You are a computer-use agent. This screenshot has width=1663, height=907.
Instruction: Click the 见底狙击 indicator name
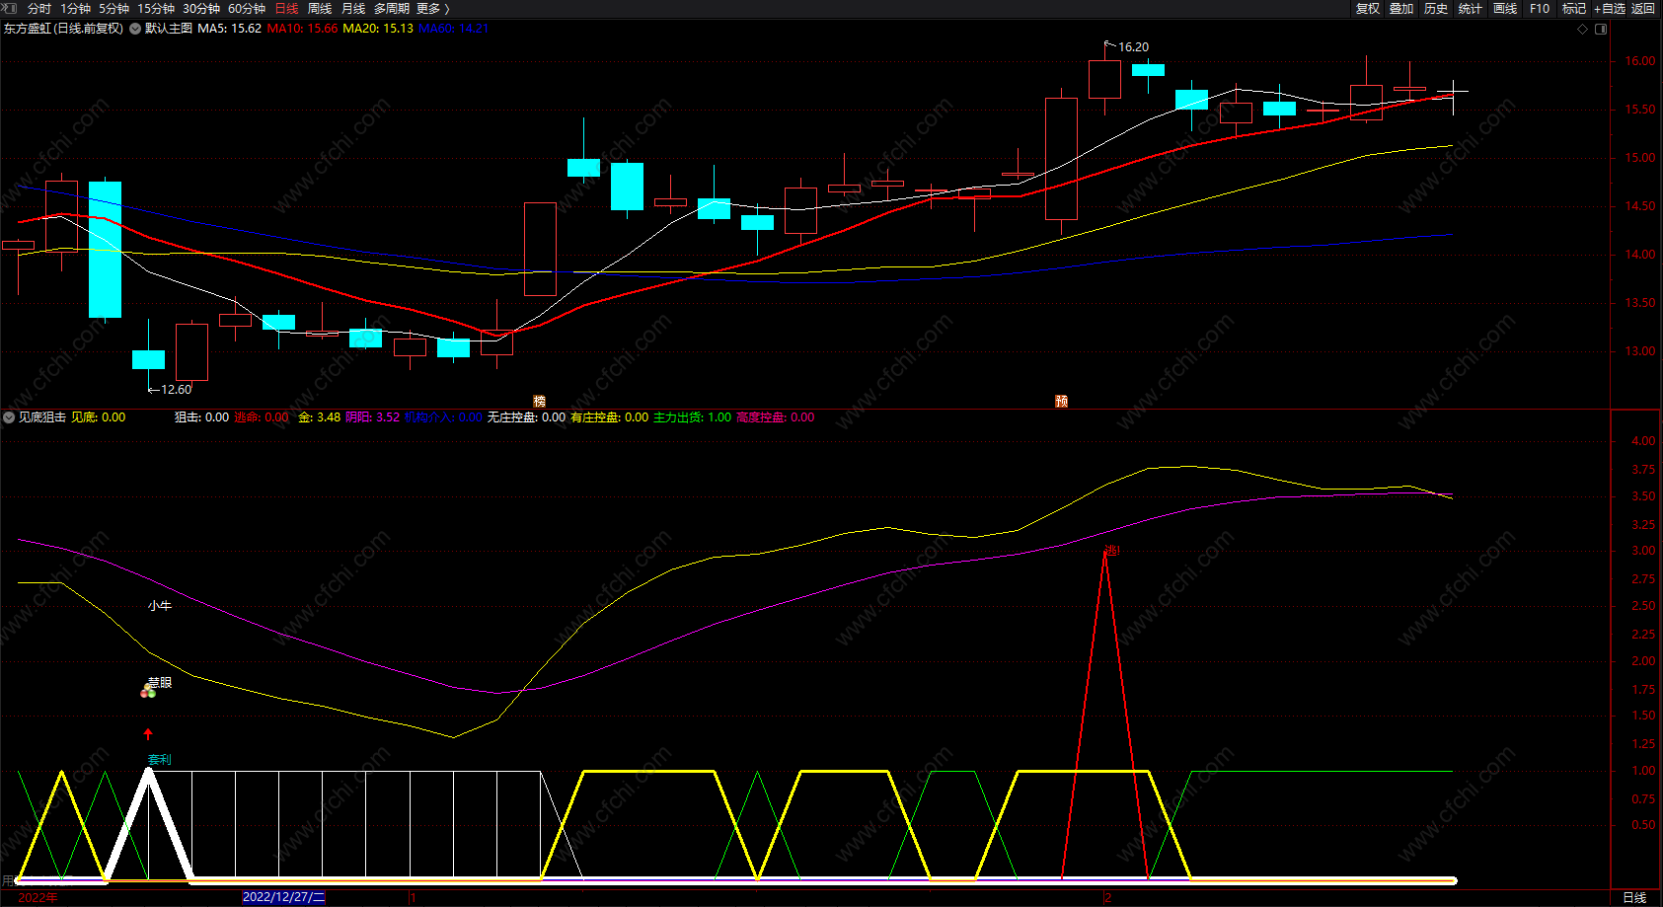click(x=42, y=417)
